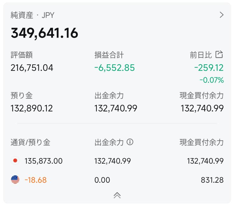
Task: Tap the -0.07% daily change percentage
Action: (x=212, y=80)
